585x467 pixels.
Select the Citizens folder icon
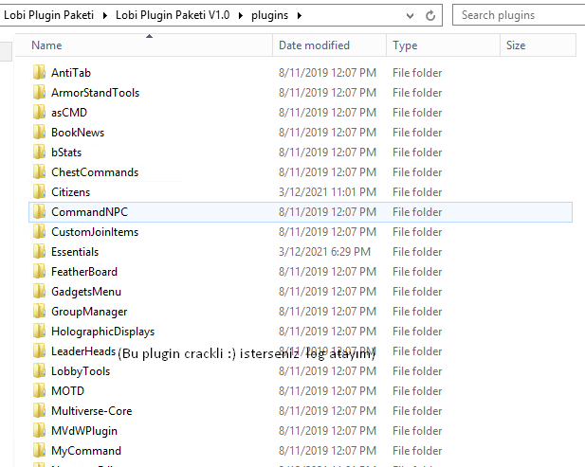point(39,191)
